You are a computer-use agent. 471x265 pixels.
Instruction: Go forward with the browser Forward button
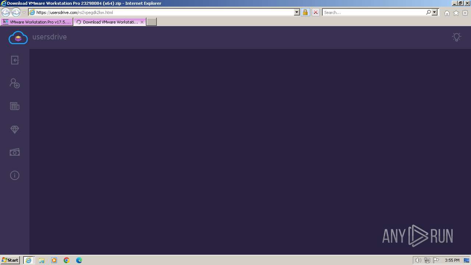click(16, 12)
